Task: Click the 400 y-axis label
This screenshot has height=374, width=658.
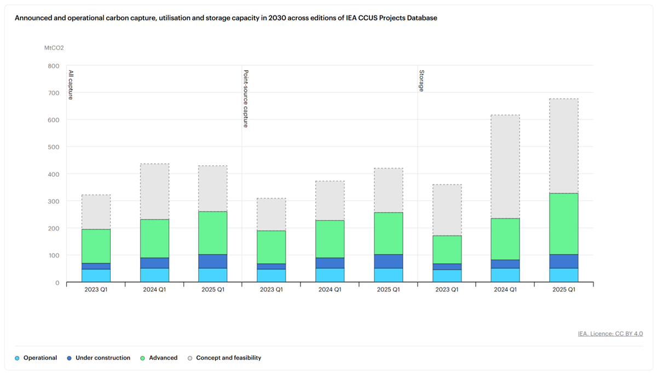Action: click(54, 174)
